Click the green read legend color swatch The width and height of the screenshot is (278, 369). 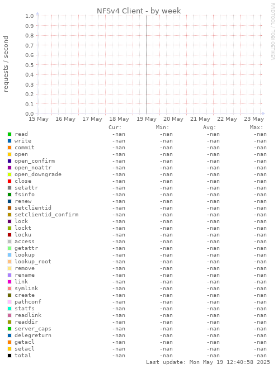[10, 134]
